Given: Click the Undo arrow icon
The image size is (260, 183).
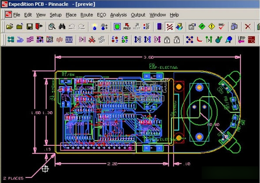Looking at the screenshot, I should (71, 27).
